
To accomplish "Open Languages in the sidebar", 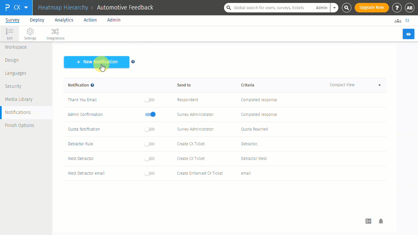I will (16, 73).
